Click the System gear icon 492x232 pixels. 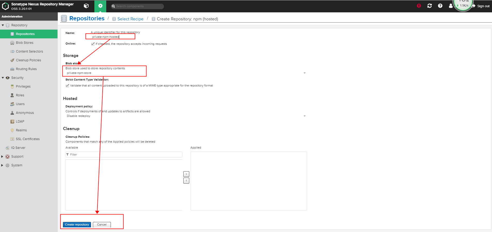click(7, 165)
